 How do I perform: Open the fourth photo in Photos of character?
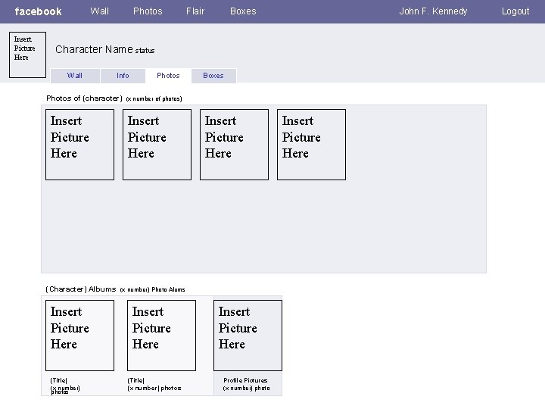[x=311, y=145]
